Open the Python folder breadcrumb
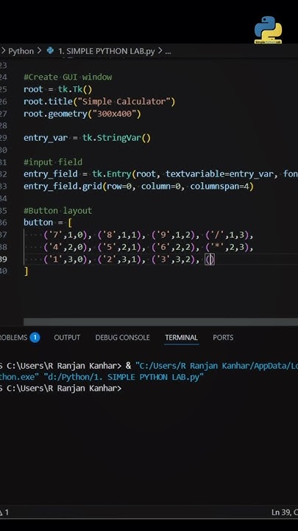Screen dimensions: 298x531 (21, 51)
